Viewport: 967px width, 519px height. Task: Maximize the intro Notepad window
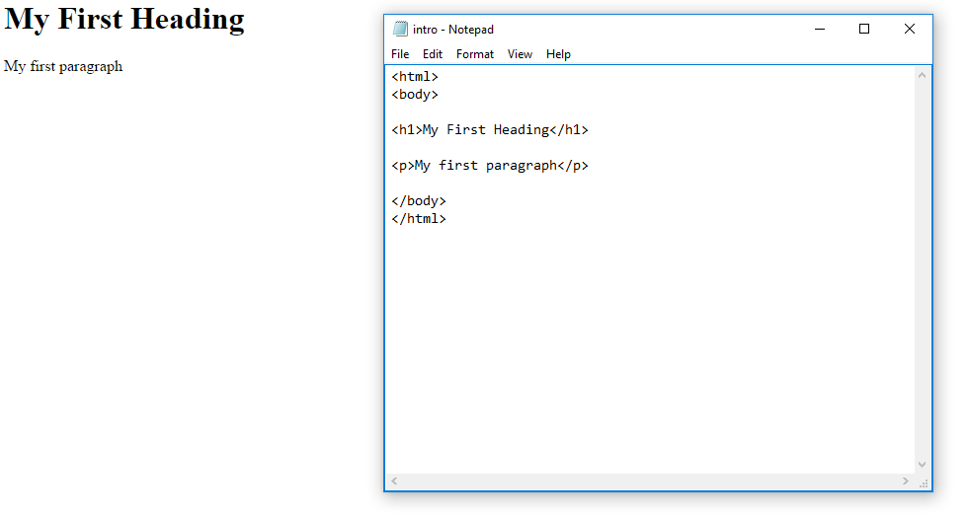tap(864, 29)
